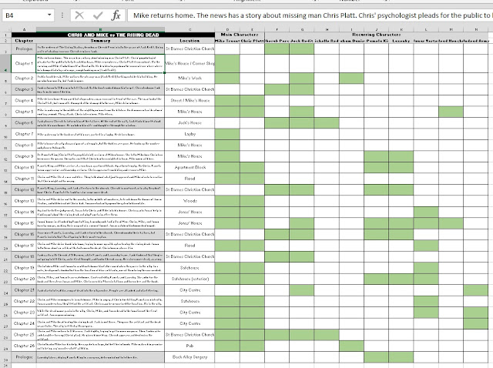This screenshot has width=493, height=368.
Task: Select the Street / Mike's House location cell
Action: [x=189, y=100]
